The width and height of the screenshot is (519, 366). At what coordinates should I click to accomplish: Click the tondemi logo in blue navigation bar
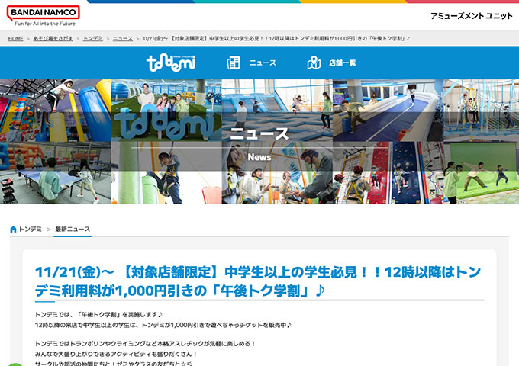click(171, 63)
